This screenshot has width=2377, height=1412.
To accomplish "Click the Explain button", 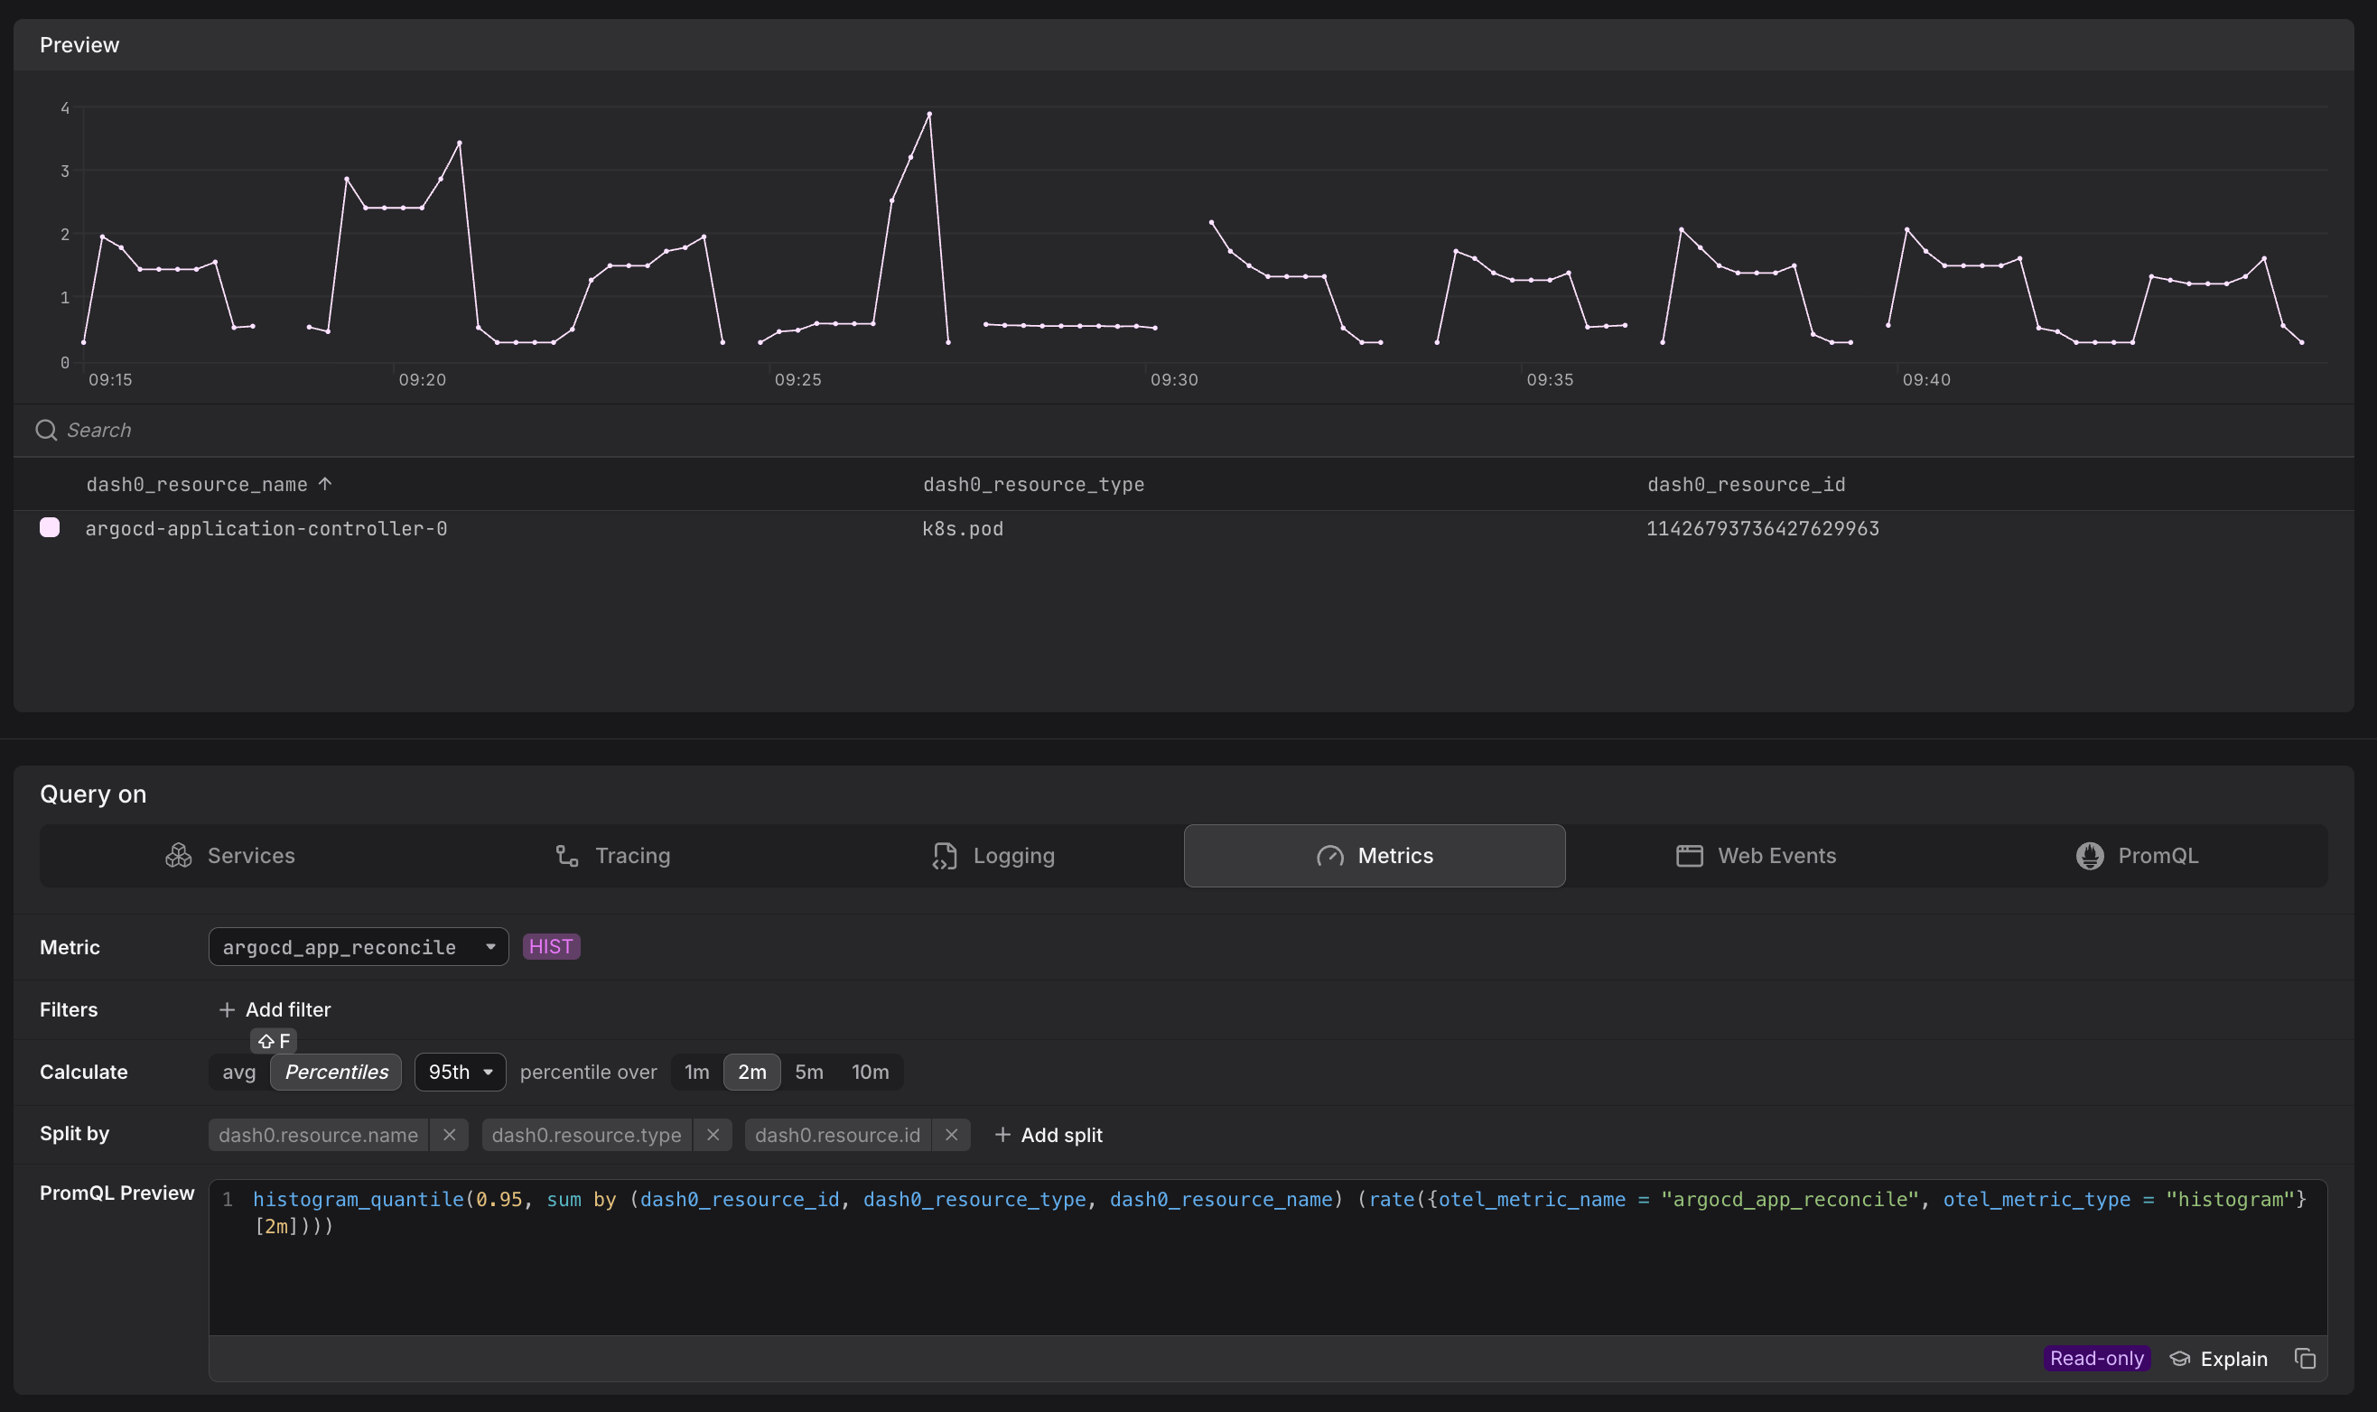I will click(x=2221, y=1359).
